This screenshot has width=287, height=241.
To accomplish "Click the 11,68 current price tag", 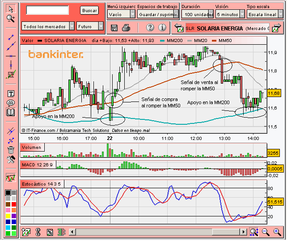I will pyautogui.click(x=274, y=93).
